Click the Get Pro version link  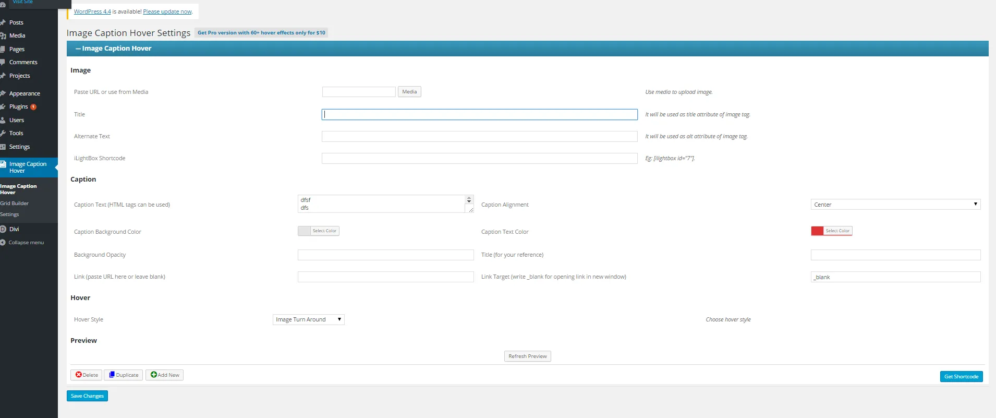pos(261,33)
